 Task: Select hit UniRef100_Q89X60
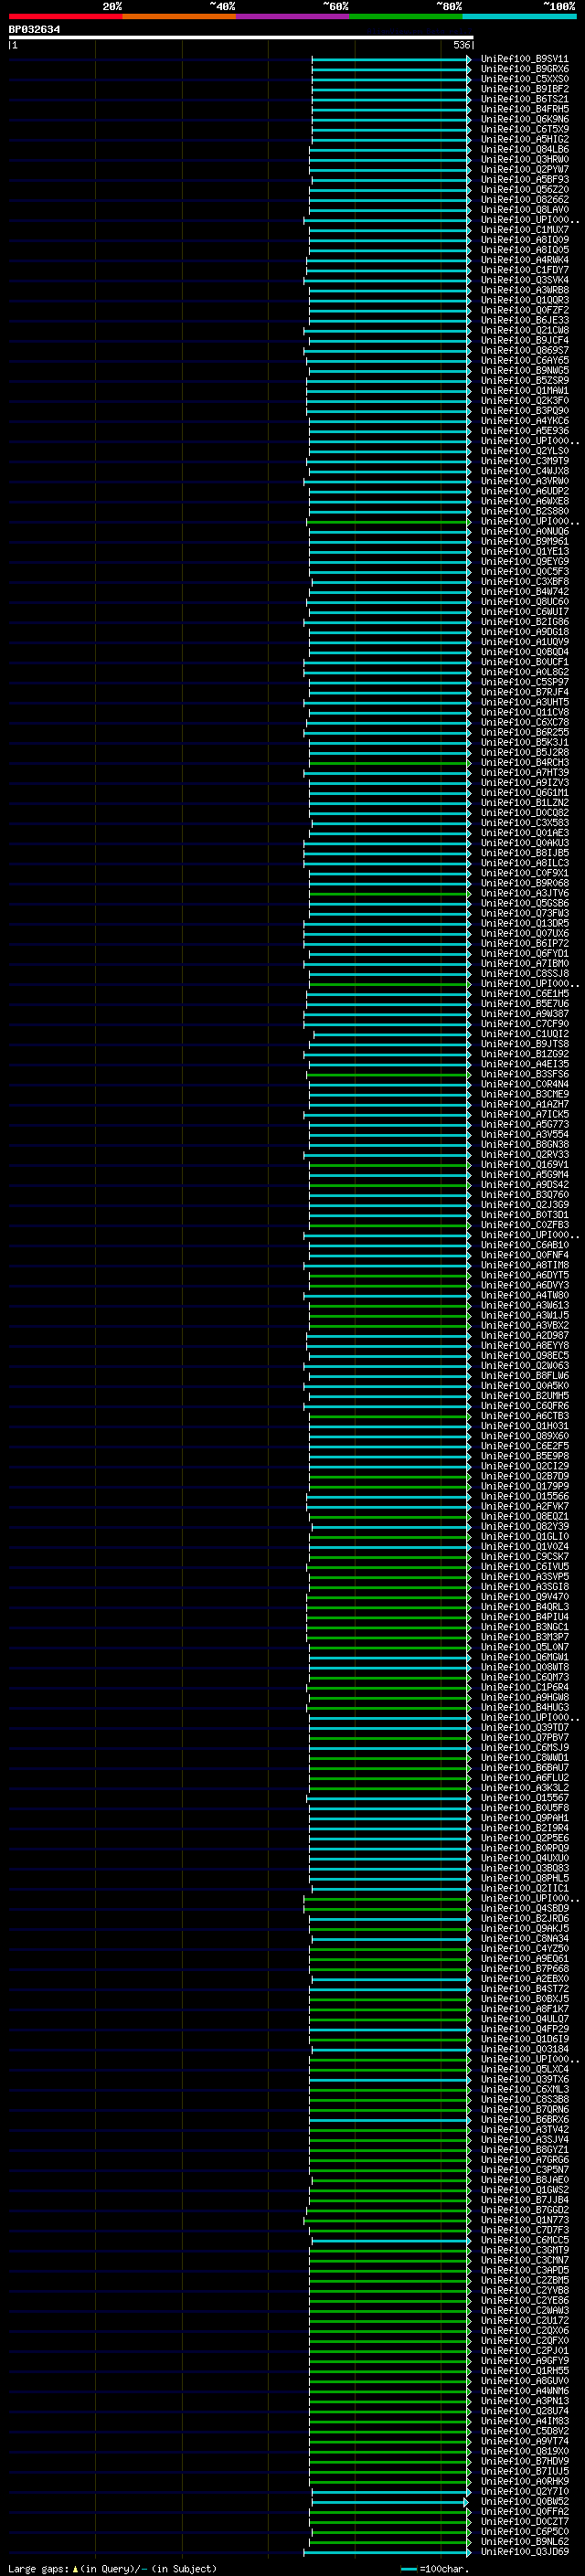click(x=524, y=1436)
